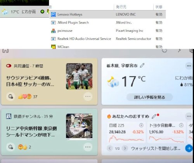Viewport: 194px width, 163px height.
Task: Click the 発行元 column header
Action: 121,7
